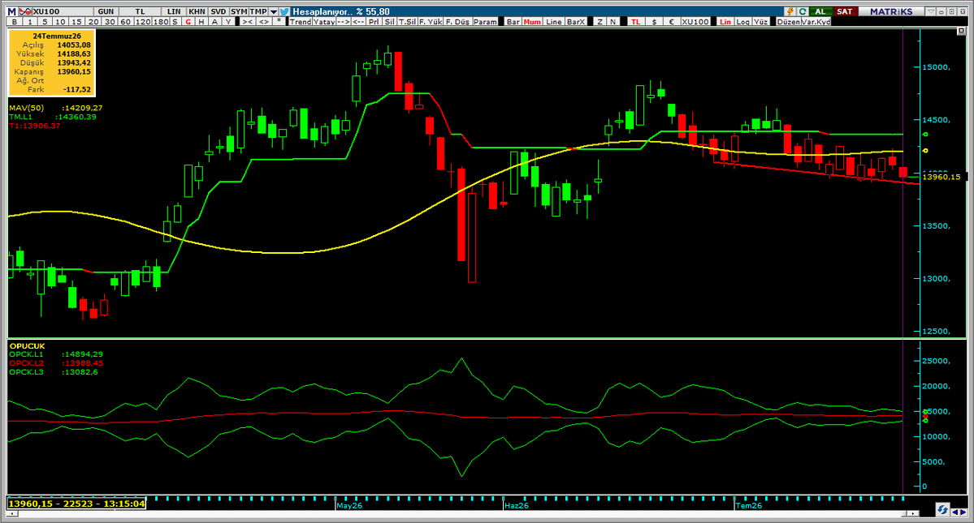The image size is (974, 523).
Task: Click the asterisk * toolbar button
Action: tap(279, 22)
